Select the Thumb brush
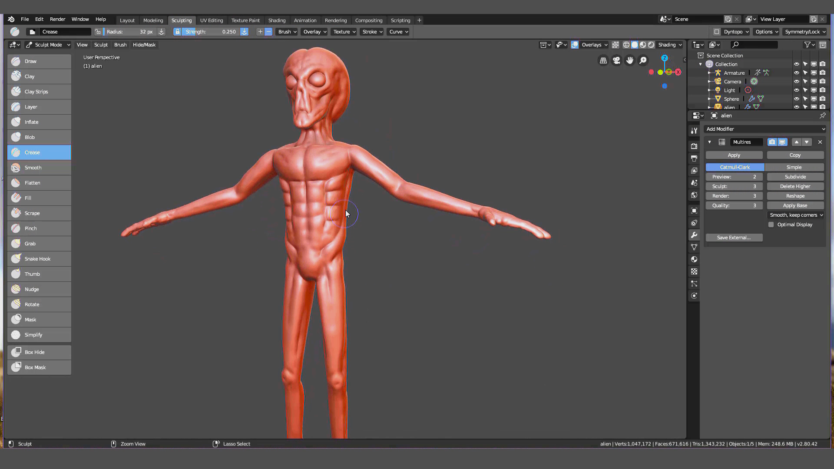The width and height of the screenshot is (834, 469). 39,274
